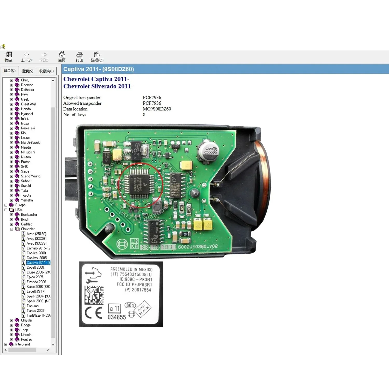Image resolution: width=389 pixels, height=389 pixels.
Task: Open the Cobalt 2008 topic page
Action: coord(35,267)
